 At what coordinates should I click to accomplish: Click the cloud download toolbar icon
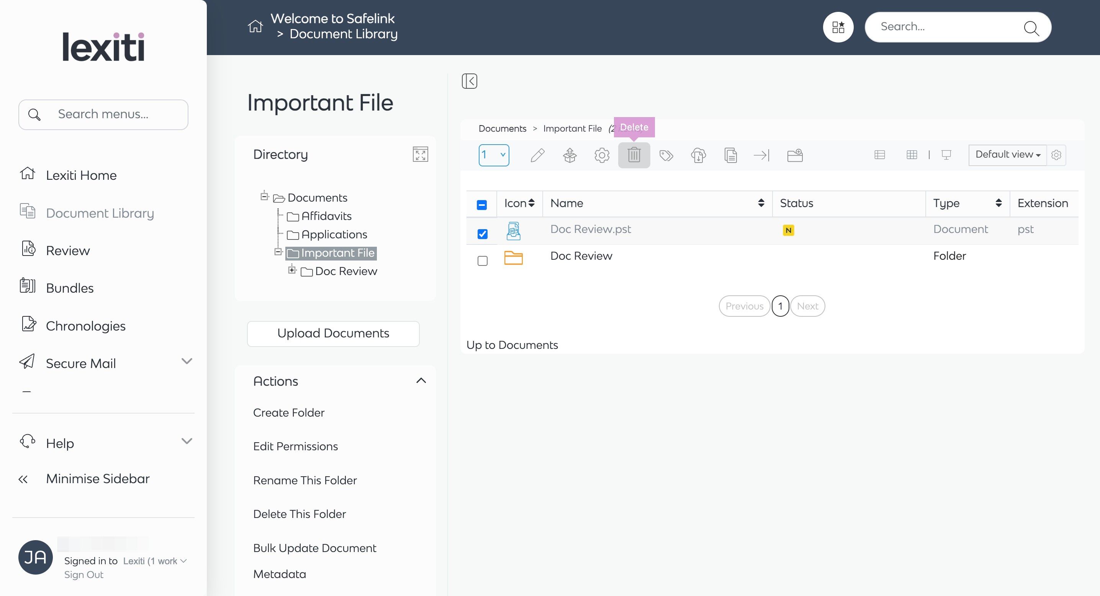(698, 155)
